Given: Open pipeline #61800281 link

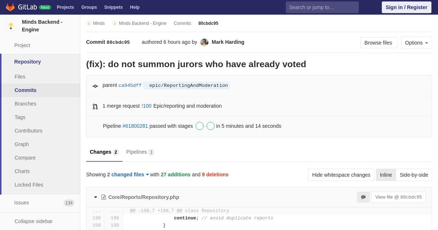Looking at the screenshot, I should [135, 126].
